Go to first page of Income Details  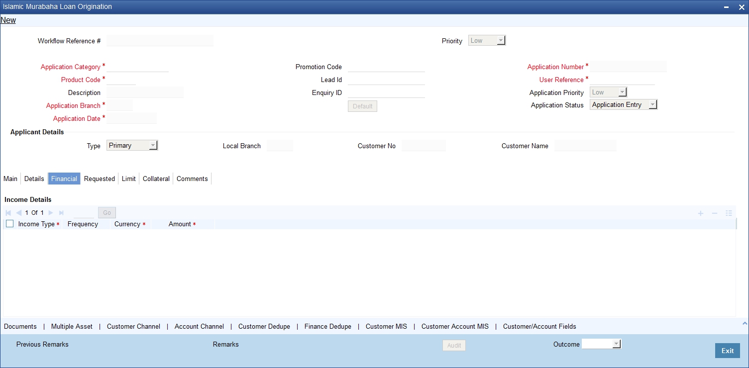tap(8, 213)
